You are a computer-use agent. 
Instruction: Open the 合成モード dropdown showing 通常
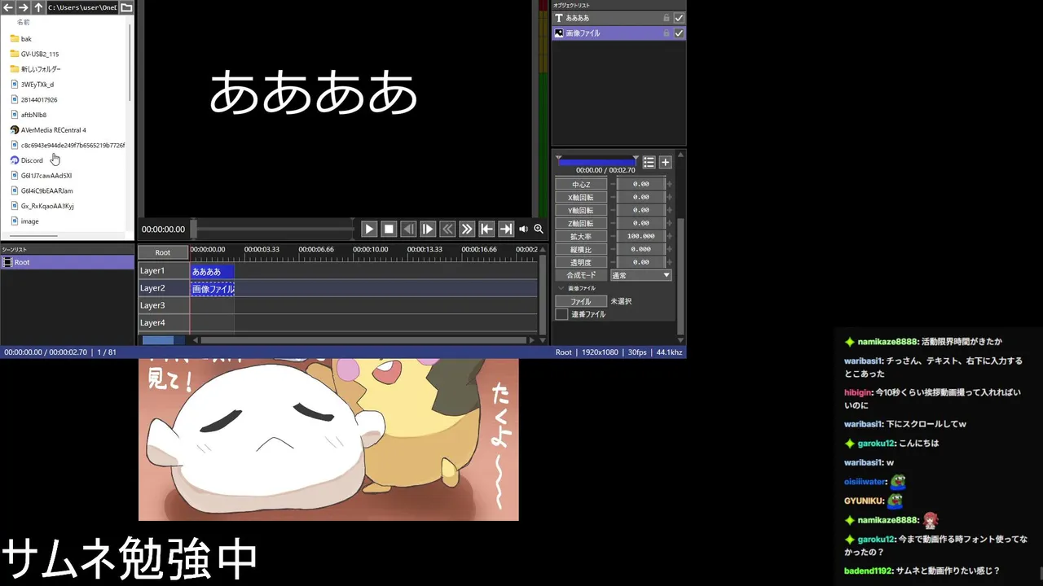(x=641, y=275)
